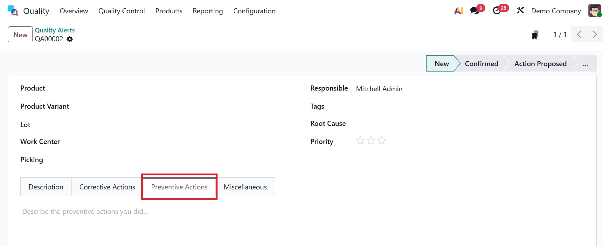Click the Quality app logo icon
The image size is (603, 246).
13,11
